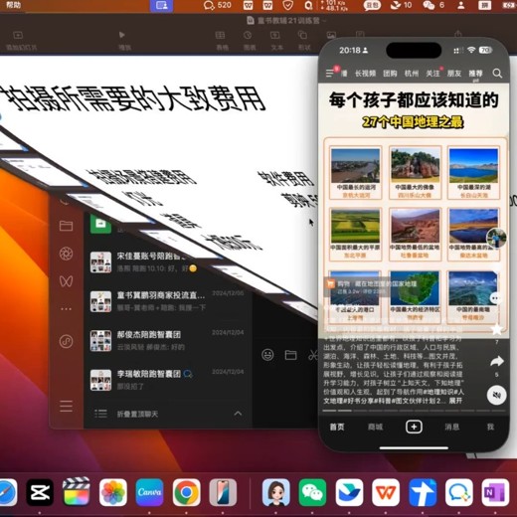Open emoji picker in WeChat chat input

267,355
